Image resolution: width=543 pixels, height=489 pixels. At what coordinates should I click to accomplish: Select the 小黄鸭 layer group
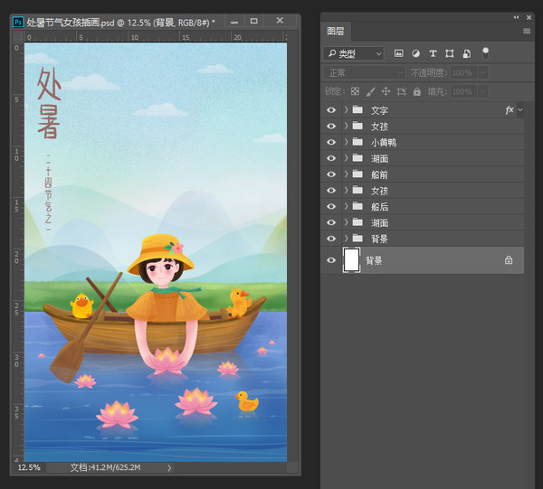422,142
